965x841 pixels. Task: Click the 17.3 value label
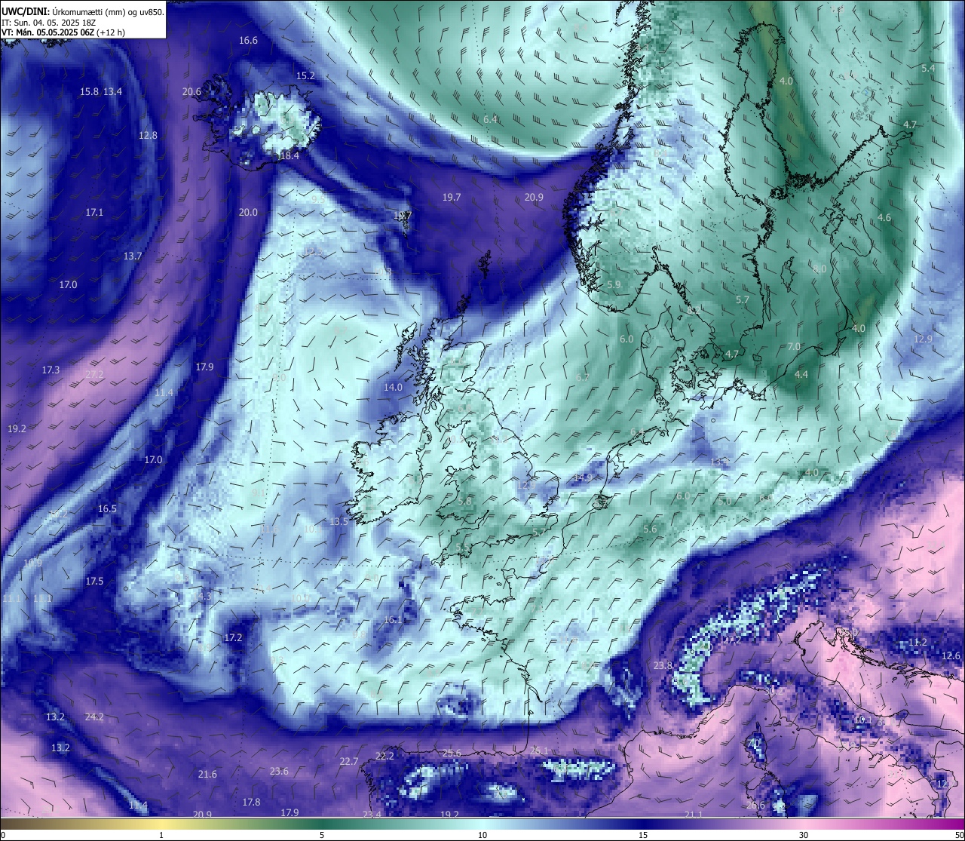[x=51, y=370]
